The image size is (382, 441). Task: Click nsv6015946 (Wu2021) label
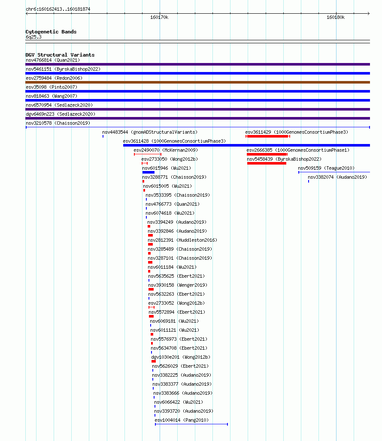click(167, 168)
